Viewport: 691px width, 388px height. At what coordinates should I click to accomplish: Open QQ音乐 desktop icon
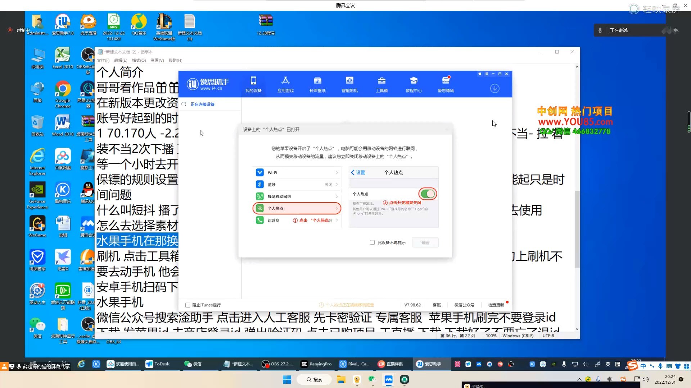[139, 24]
